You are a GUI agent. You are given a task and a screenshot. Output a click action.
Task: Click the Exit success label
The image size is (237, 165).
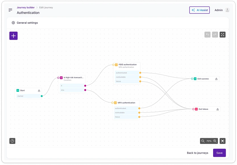[203, 79]
